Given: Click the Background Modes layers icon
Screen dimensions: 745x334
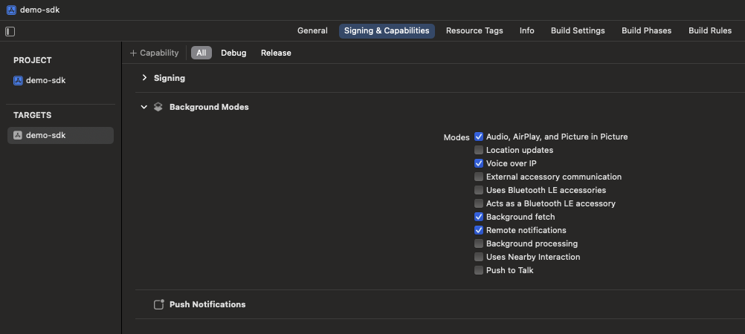Looking at the screenshot, I should pyautogui.click(x=158, y=107).
